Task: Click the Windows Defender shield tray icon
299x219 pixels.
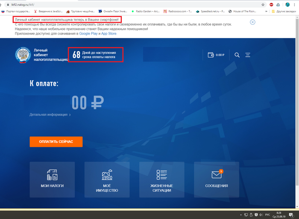Action: 256,215
